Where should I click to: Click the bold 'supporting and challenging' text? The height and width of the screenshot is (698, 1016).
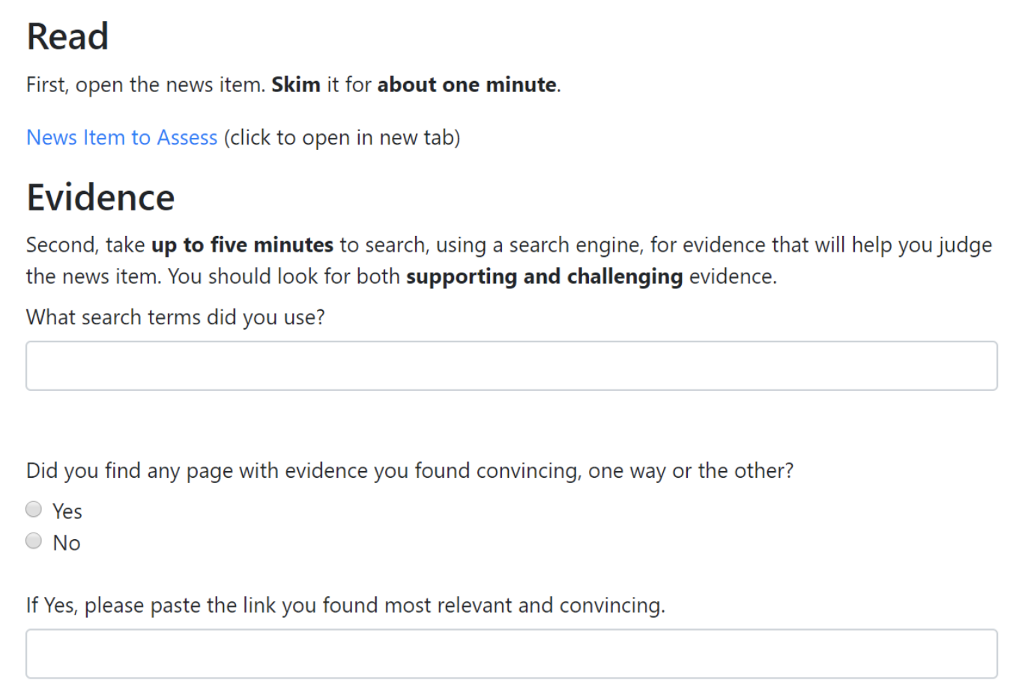click(x=544, y=276)
